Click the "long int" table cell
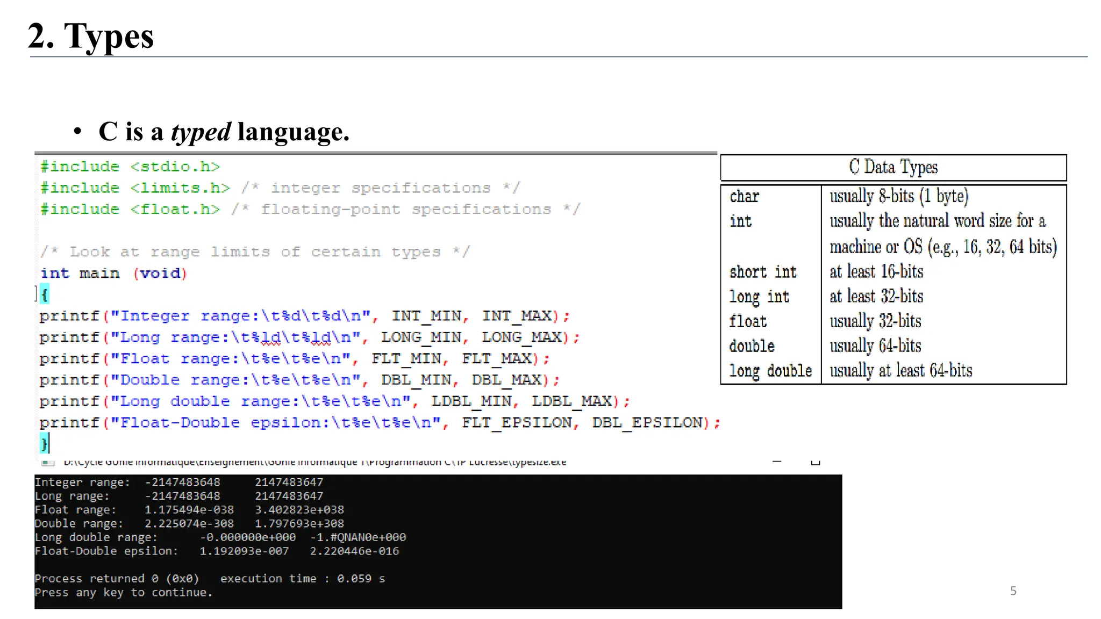 point(759,297)
